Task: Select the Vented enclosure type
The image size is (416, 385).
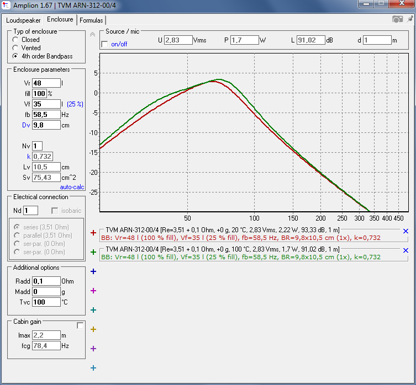Action: pos(15,48)
